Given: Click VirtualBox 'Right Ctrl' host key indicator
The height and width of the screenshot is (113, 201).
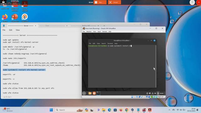Looking at the screenshot, I should (160, 97).
